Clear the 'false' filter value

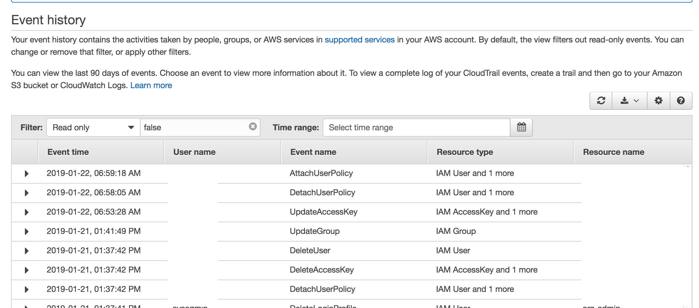(x=253, y=126)
